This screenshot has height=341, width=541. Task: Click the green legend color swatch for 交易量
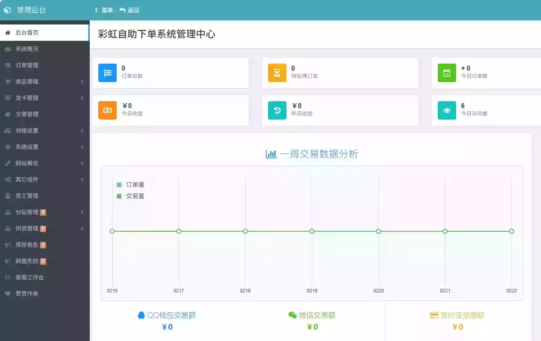[x=118, y=196]
